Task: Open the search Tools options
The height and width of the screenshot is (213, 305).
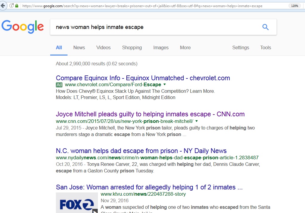Action: (265, 48)
